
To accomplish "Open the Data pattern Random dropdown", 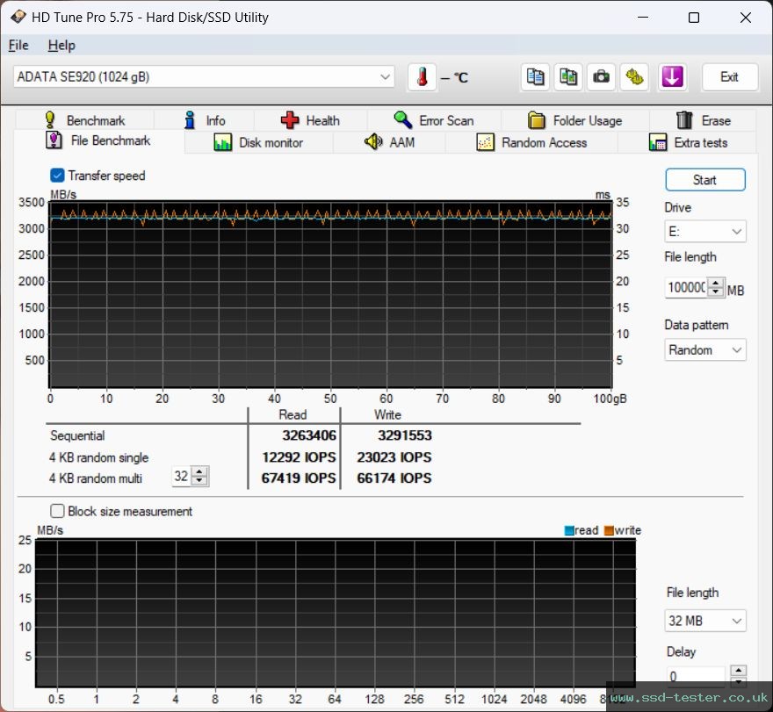I will coord(705,349).
